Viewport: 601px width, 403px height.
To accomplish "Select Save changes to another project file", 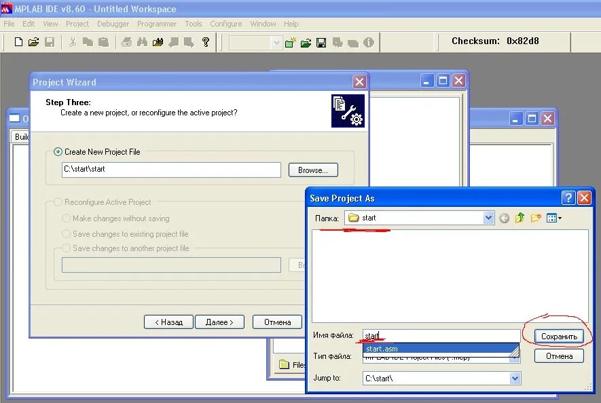I will click(67, 248).
